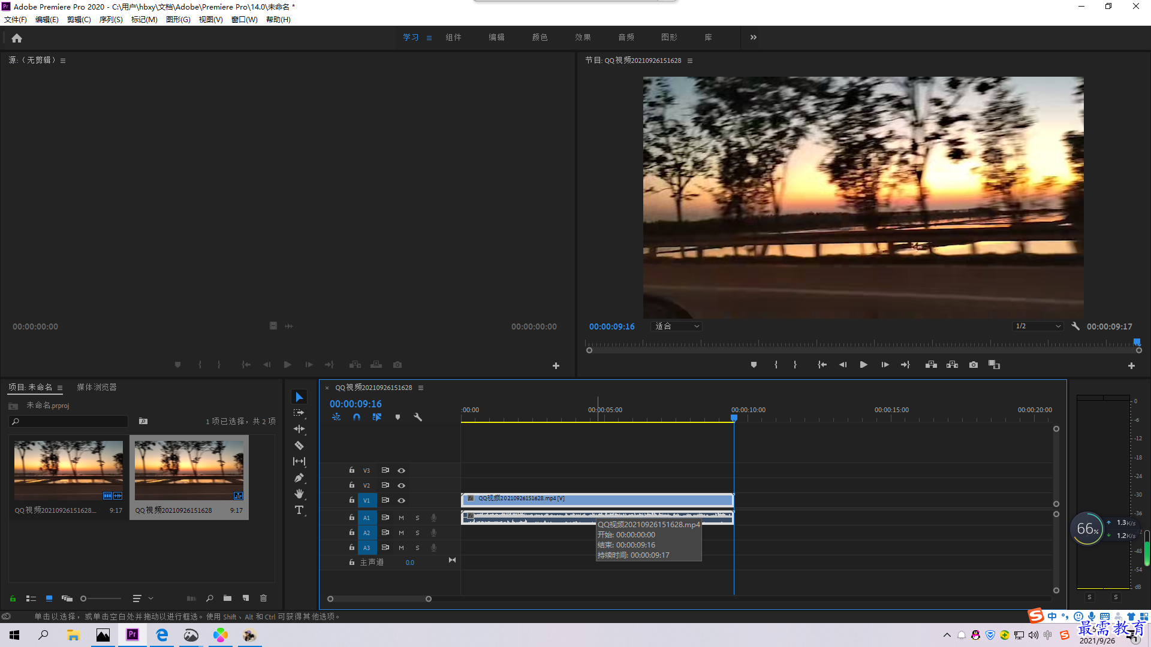Go to In point in program monitor
The width and height of the screenshot is (1151, 647).
pos(822,365)
